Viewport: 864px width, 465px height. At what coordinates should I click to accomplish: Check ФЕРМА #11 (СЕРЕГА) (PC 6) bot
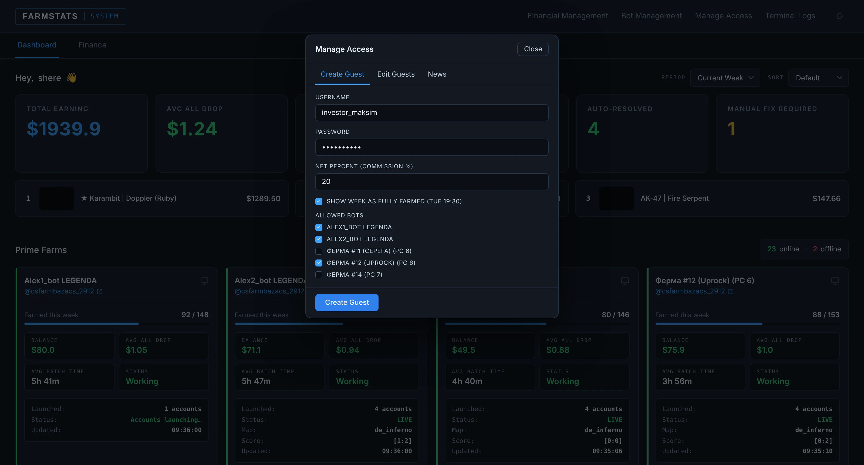pyautogui.click(x=319, y=251)
